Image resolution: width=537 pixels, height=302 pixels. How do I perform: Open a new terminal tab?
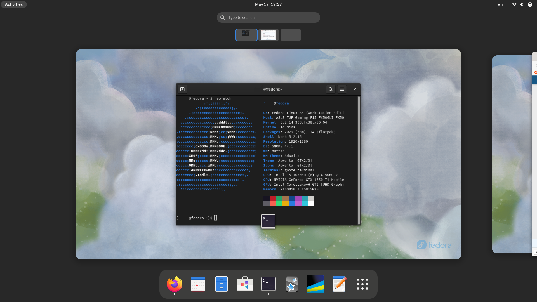(182, 89)
